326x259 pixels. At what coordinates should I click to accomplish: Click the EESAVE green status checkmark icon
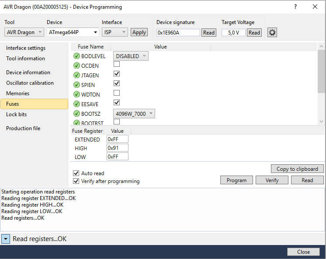click(x=76, y=104)
